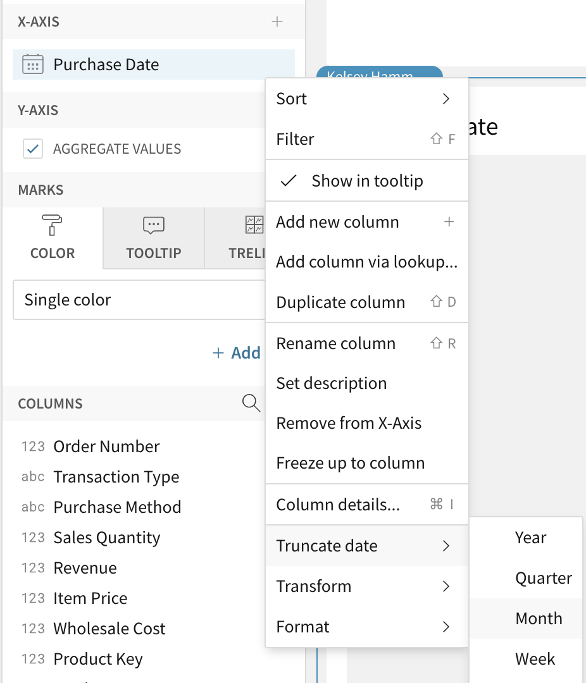Uncheck Show in tooltip option
586x683 pixels.
click(x=366, y=181)
